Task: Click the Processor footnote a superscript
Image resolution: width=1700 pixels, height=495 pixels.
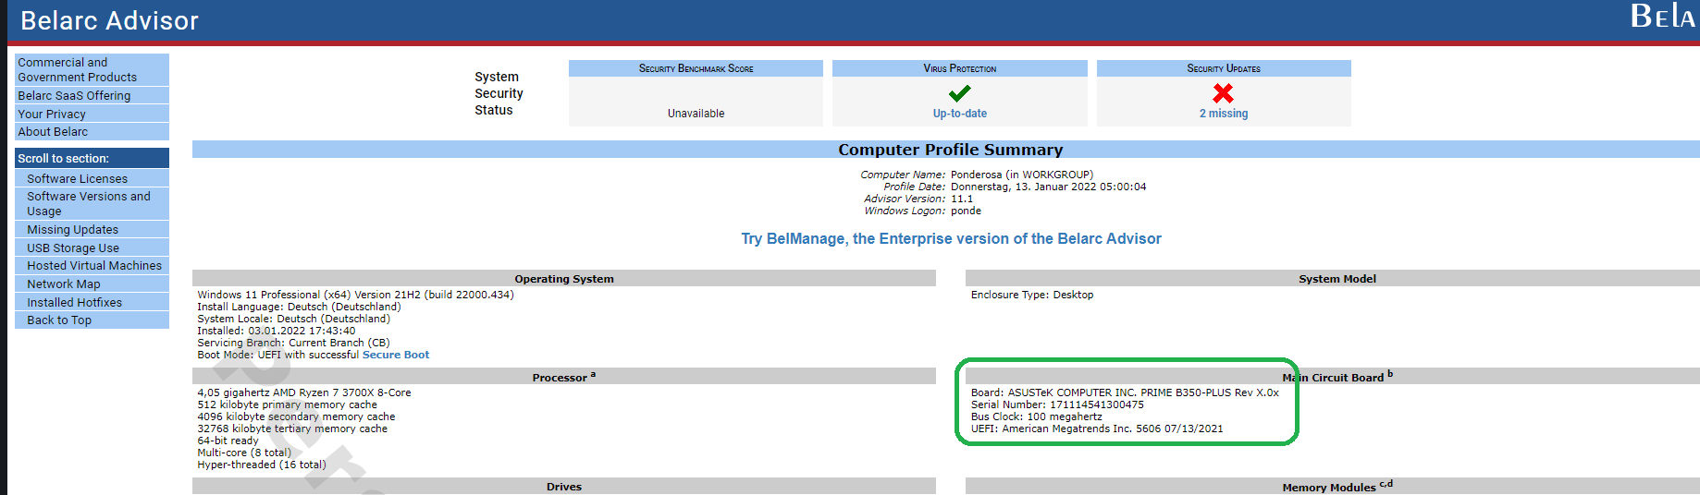Action: [593, 374]
